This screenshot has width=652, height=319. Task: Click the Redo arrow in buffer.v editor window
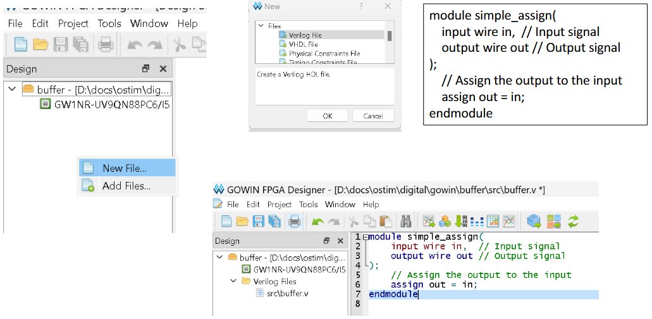[x=333, y=222]
